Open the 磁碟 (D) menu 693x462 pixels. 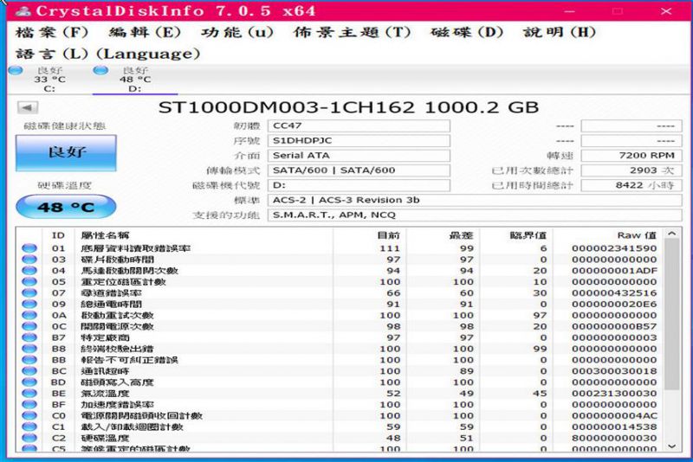coord(467,33)
